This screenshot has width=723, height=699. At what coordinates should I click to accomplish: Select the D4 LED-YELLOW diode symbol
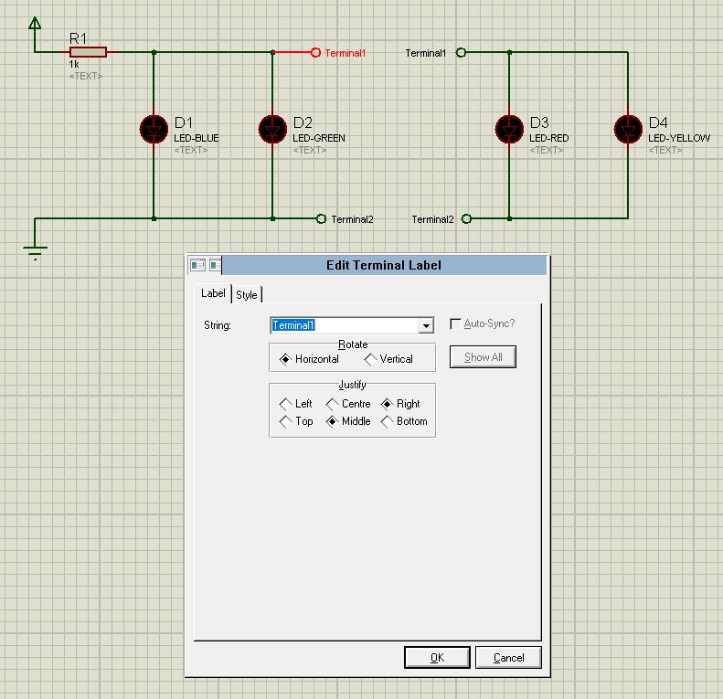tap(628, 130)
